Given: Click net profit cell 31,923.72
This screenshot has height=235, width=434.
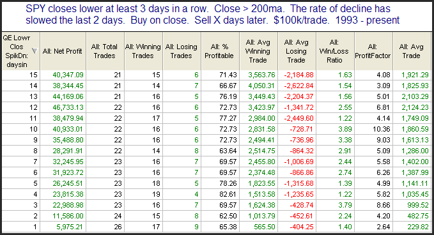Looking at the screenshot, I should coord(68,172).
